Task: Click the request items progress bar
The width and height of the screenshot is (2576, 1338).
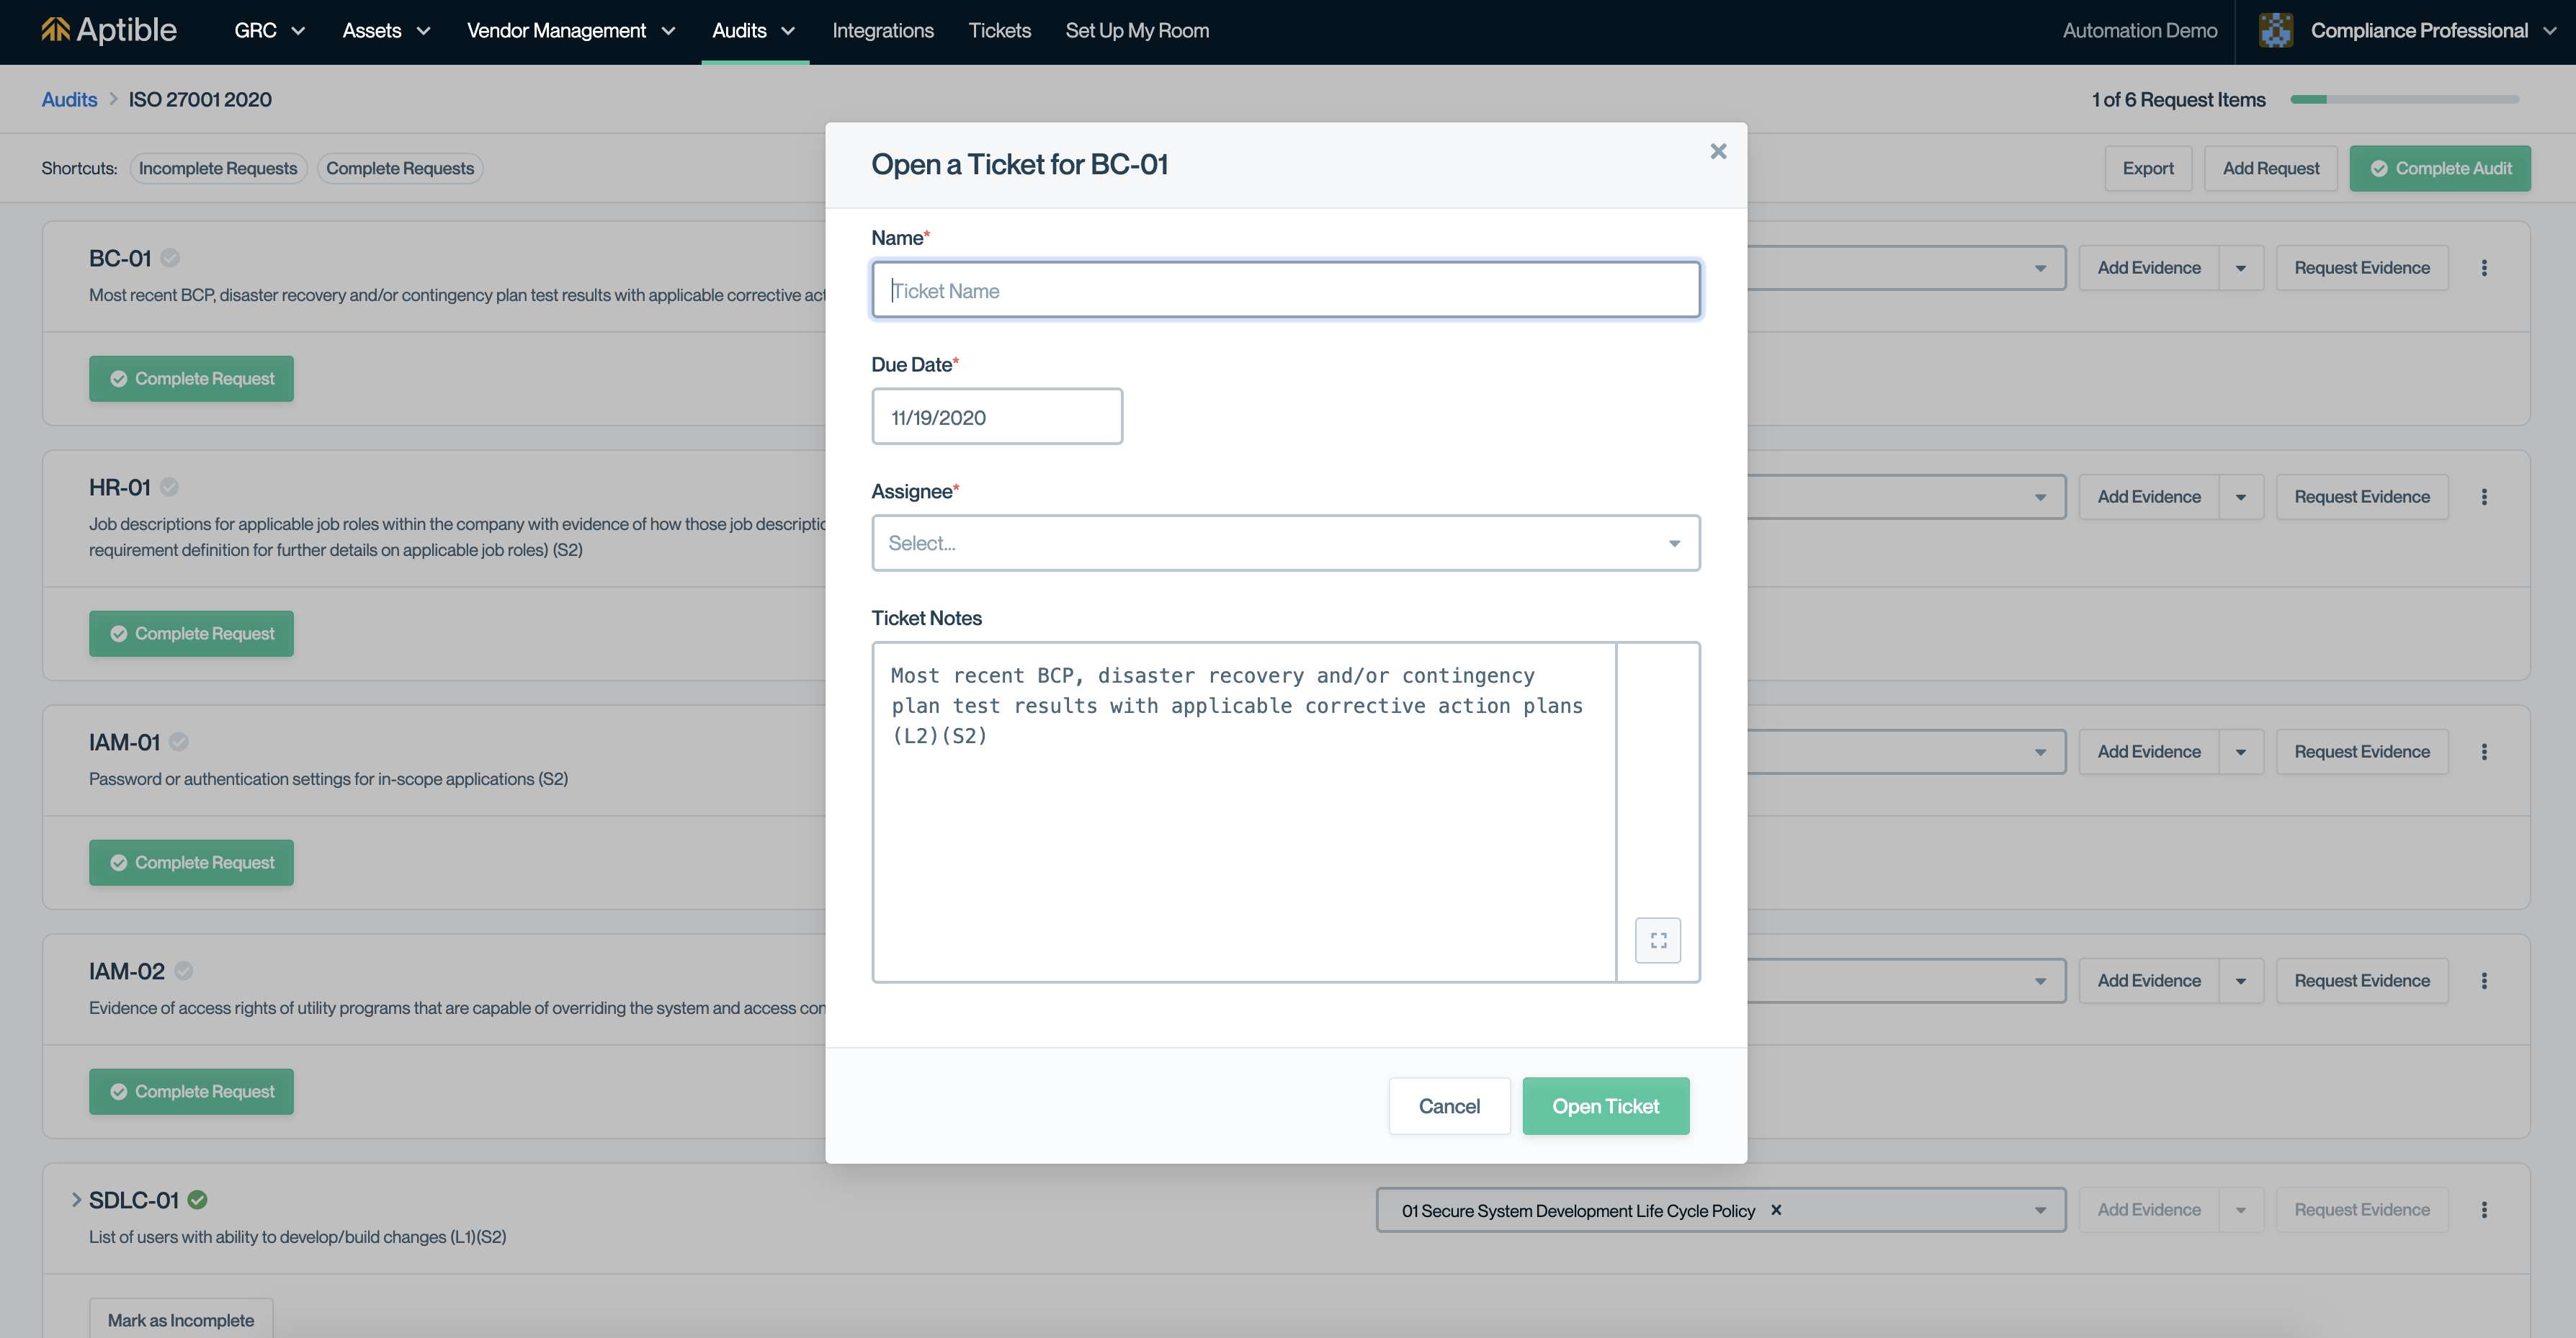Action: [x=2404, y=99]
